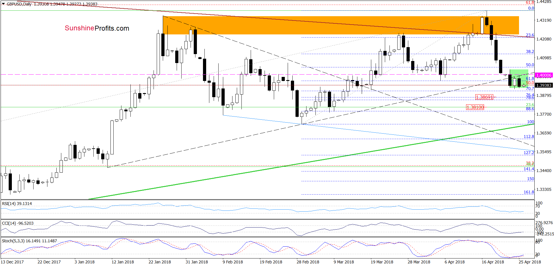Click the 1.44285 price scale value

point(544,2)
